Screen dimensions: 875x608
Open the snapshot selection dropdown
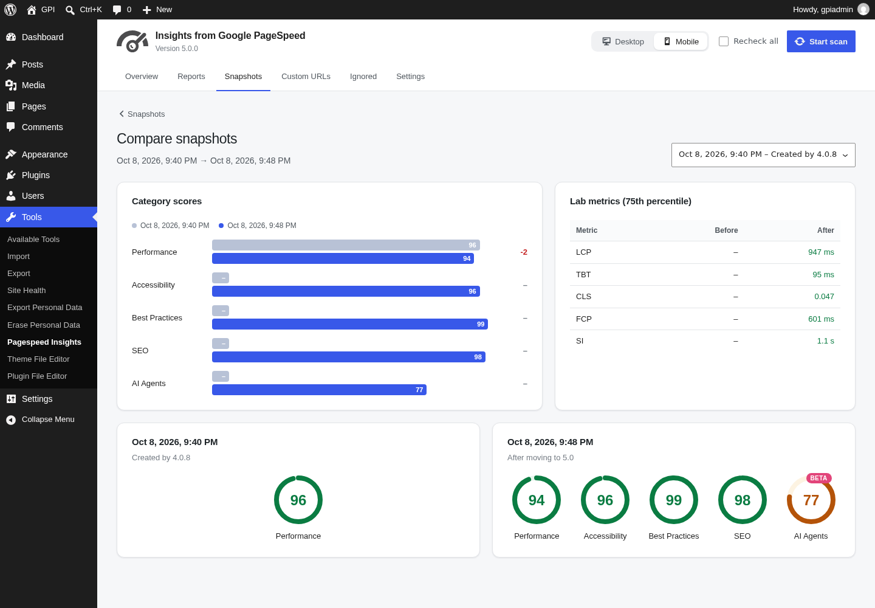point(763,155)
